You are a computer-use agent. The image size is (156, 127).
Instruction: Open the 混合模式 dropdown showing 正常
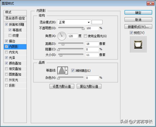(x=74, y=22)
